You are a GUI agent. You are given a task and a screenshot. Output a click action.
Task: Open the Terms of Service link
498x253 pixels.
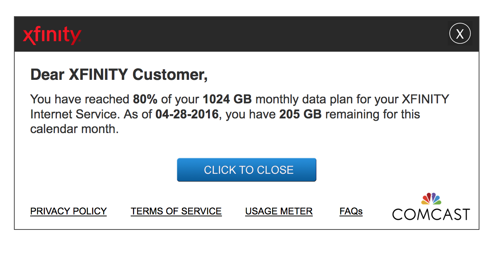(176, 211)
